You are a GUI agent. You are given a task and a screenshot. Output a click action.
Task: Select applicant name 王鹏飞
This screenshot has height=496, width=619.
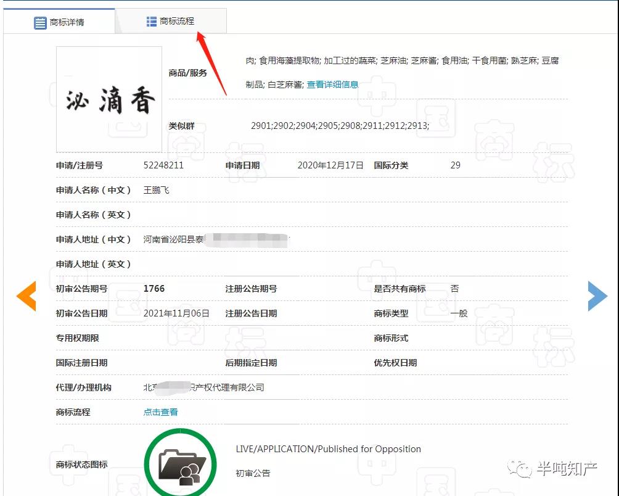[x=157, y=190]
